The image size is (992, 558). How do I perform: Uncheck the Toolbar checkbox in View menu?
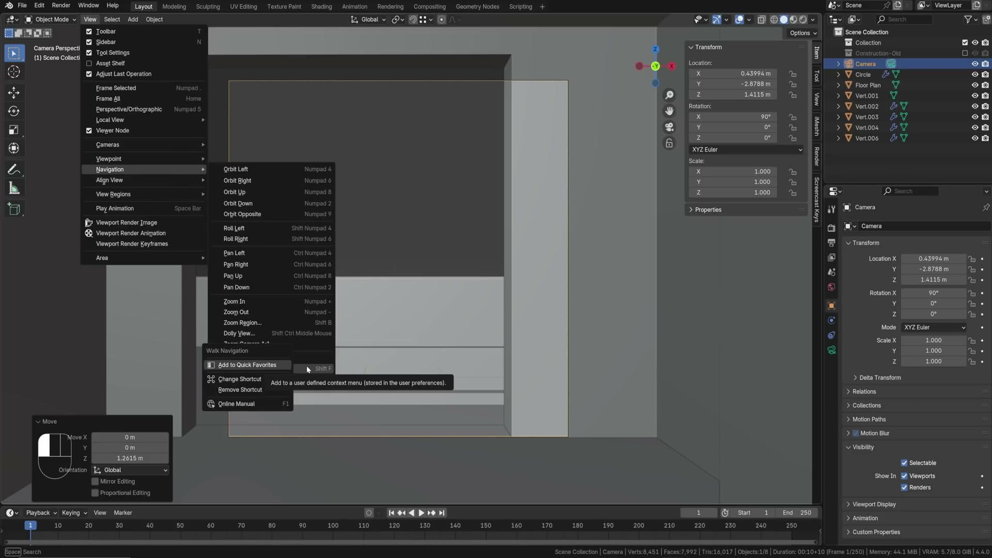coord(89,32)
